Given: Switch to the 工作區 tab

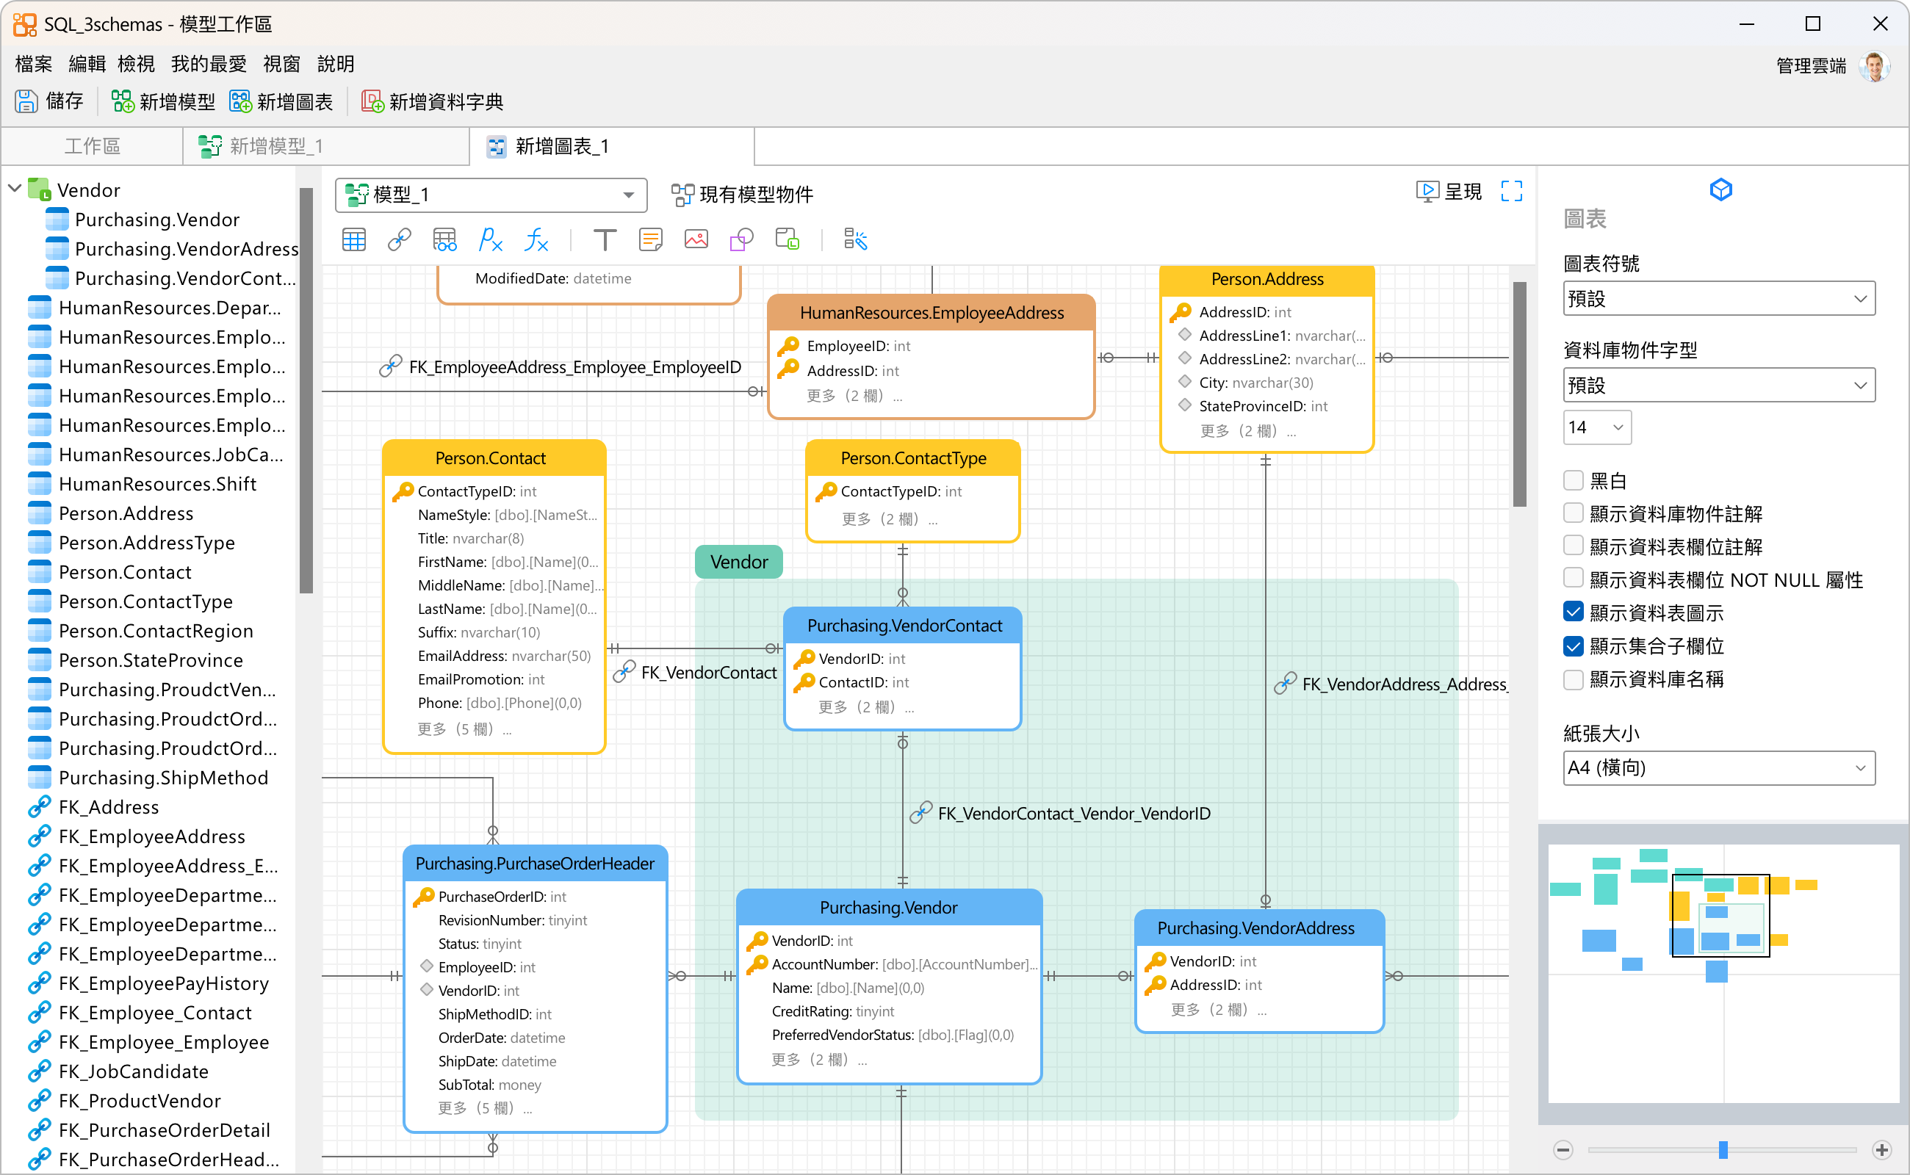Looking at the screenshot, I should (x=92, y=145).
